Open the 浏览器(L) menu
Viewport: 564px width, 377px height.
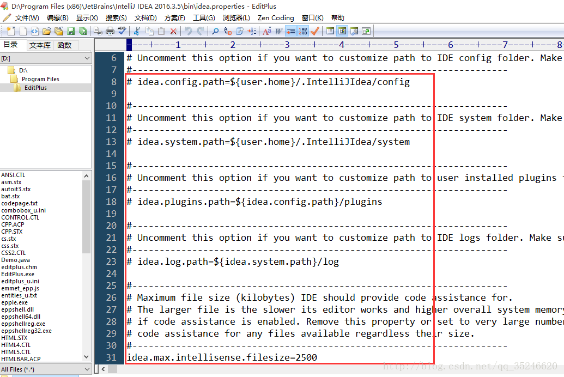point(236,18)
